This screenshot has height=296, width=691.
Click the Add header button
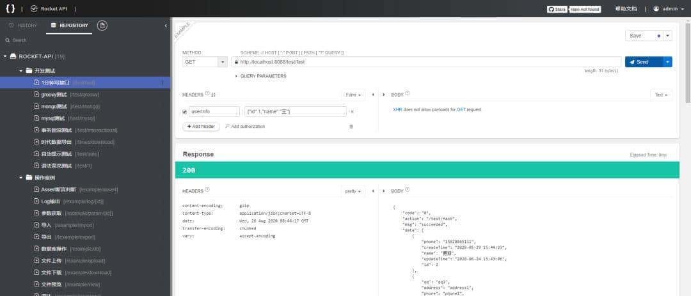click(201, 127)
